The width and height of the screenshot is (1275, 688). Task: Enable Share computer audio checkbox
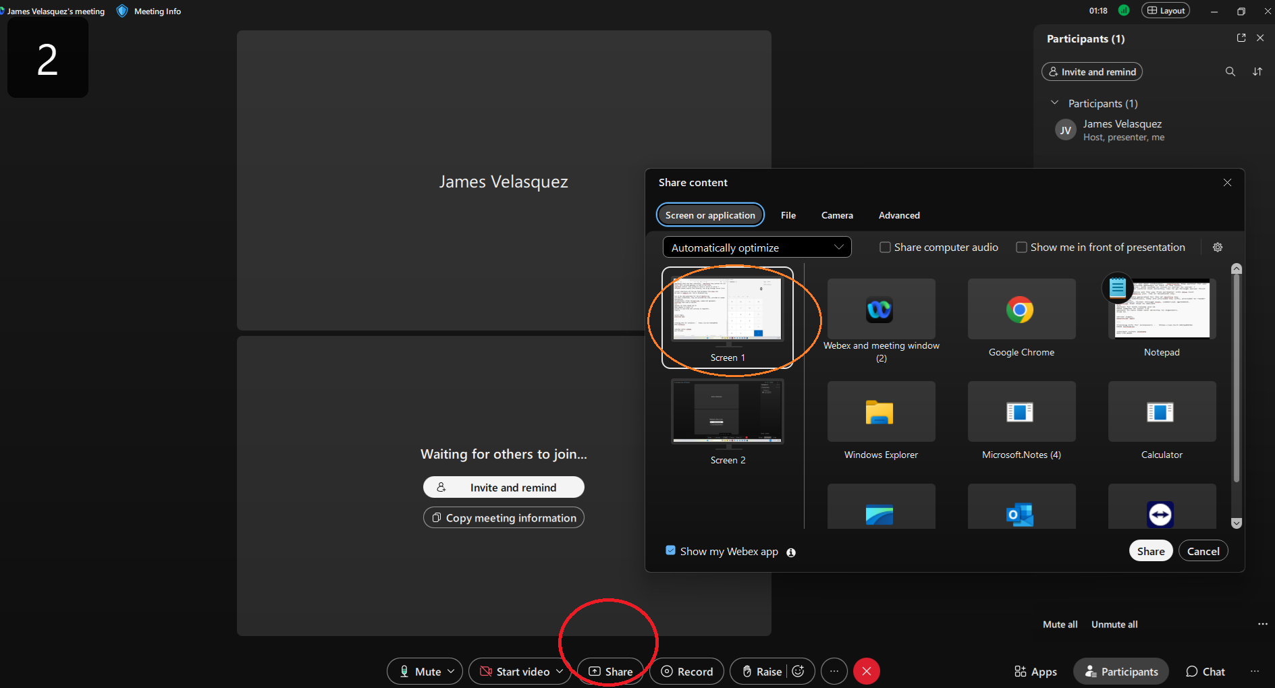[885, 248]
